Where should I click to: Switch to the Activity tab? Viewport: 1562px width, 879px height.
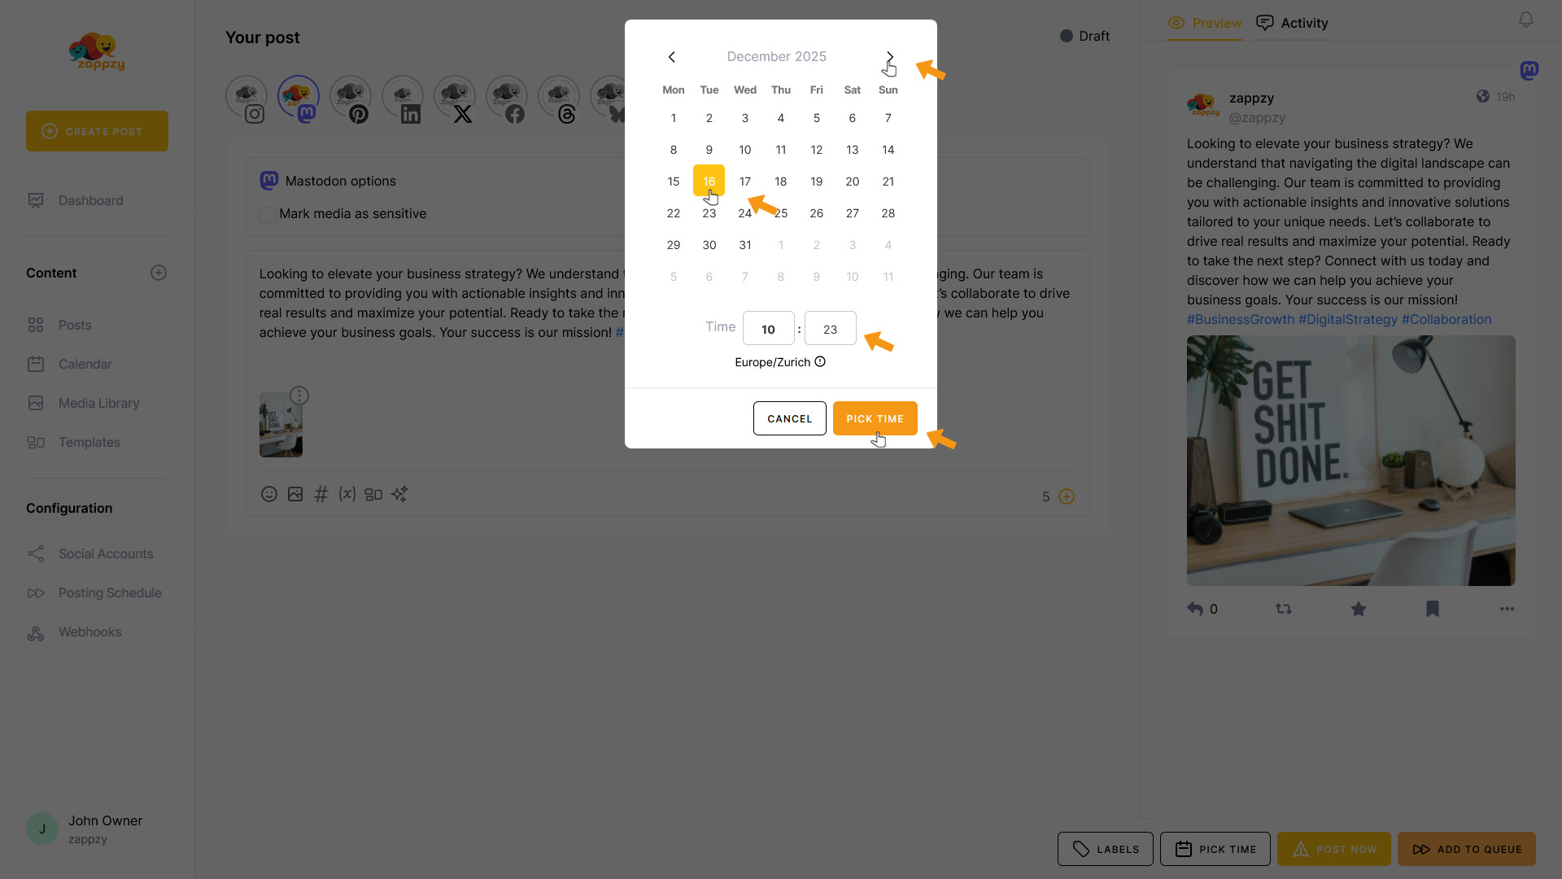[1292, 23]
